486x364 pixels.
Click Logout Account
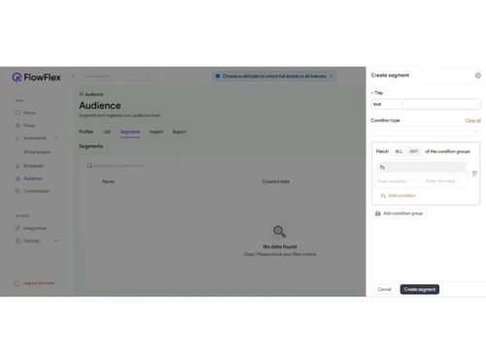pyautogui.click(x=38, y=283)
